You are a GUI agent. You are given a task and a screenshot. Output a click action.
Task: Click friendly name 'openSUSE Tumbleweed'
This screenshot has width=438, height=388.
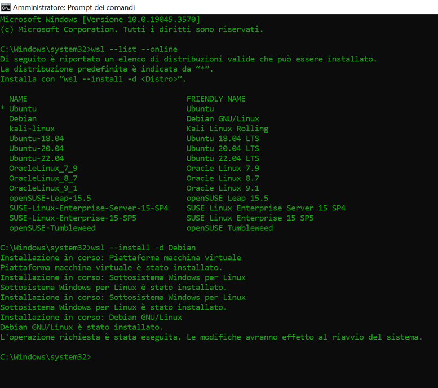(x=229, y=228)
